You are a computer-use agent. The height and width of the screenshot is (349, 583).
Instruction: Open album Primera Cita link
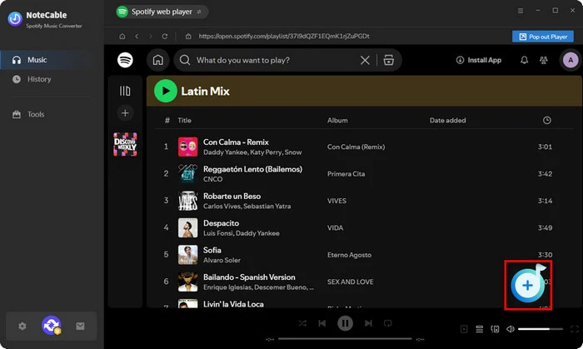point(346,174)
